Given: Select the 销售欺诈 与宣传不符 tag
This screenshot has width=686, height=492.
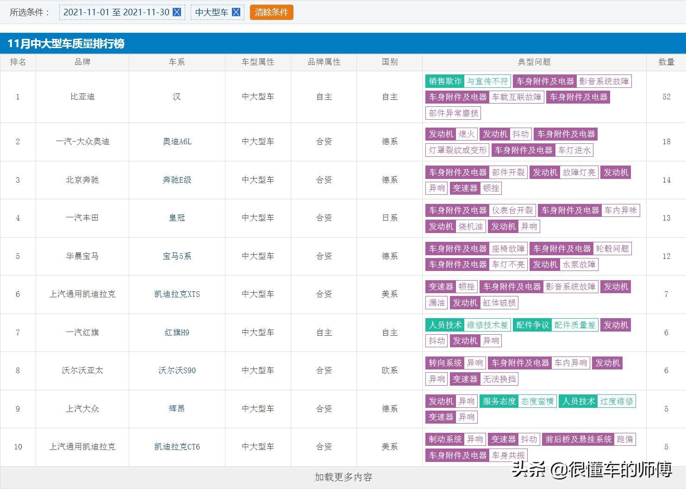Looking at the screenshot, I should pos(468,81).
